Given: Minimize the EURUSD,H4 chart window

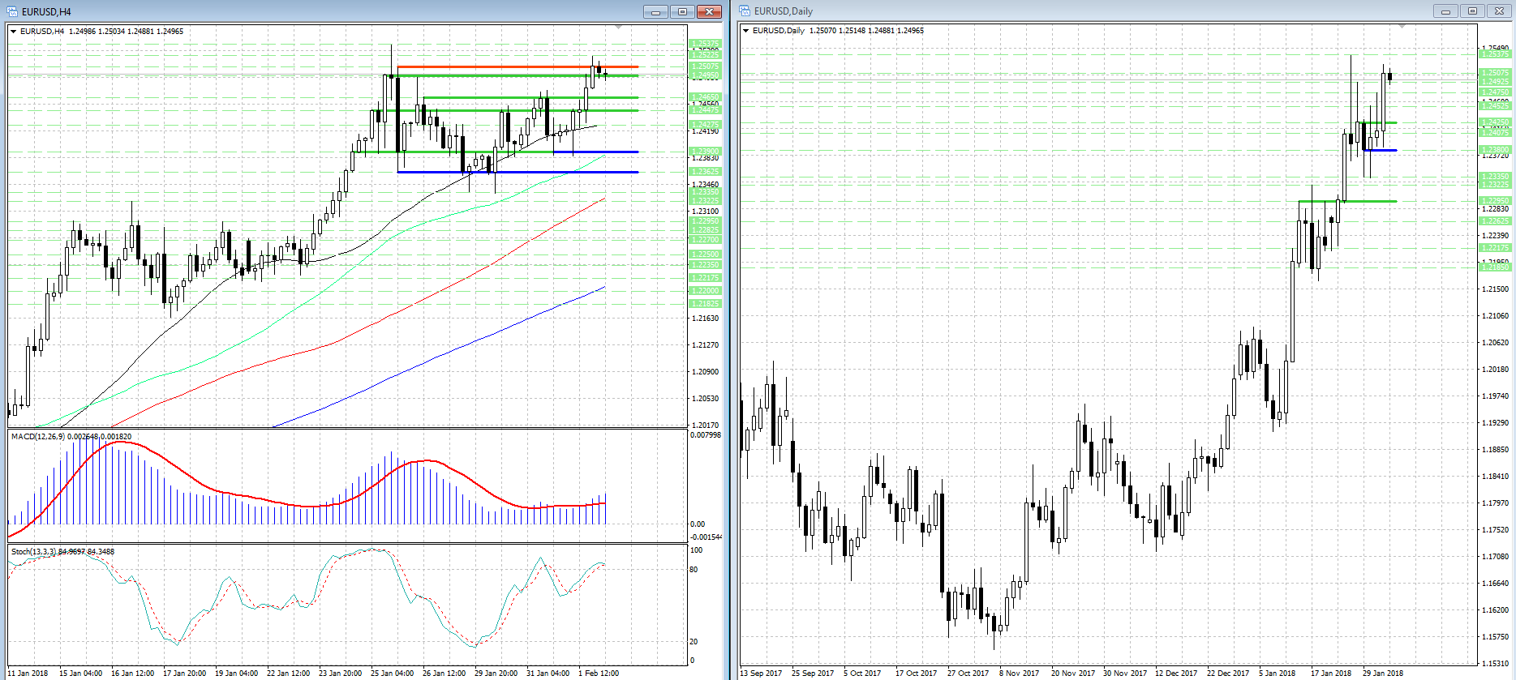Looking at the screenshot, I should [x=655, y=11].
